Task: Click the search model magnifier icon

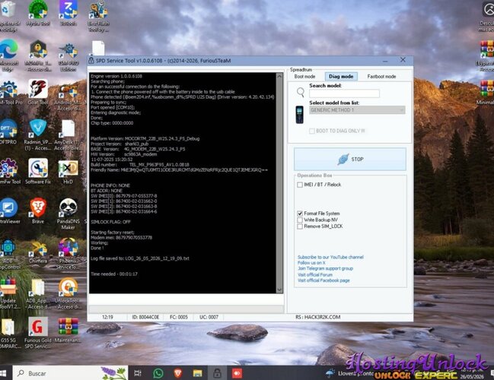Action: pyautogui.click(x=301, y=92)
